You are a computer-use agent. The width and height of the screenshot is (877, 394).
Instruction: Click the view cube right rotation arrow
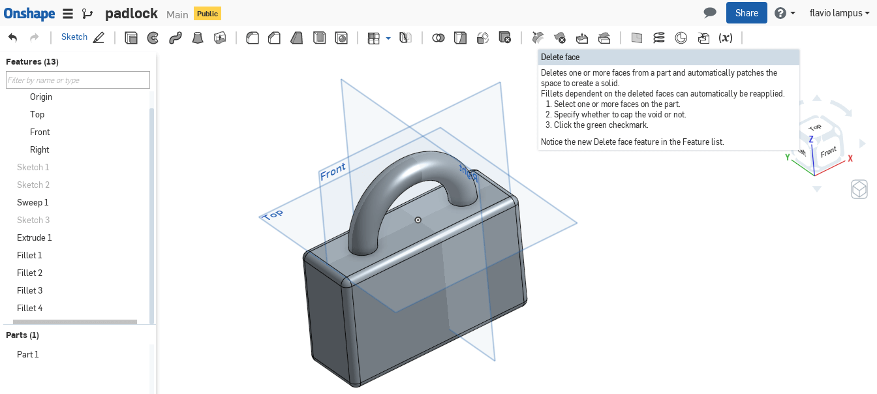[863, 144]
